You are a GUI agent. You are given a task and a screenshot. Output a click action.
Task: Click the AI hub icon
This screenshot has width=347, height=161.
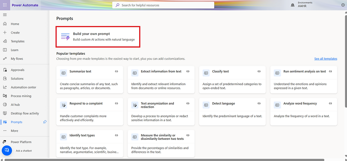pyautogui.click(x=5, y=105)
